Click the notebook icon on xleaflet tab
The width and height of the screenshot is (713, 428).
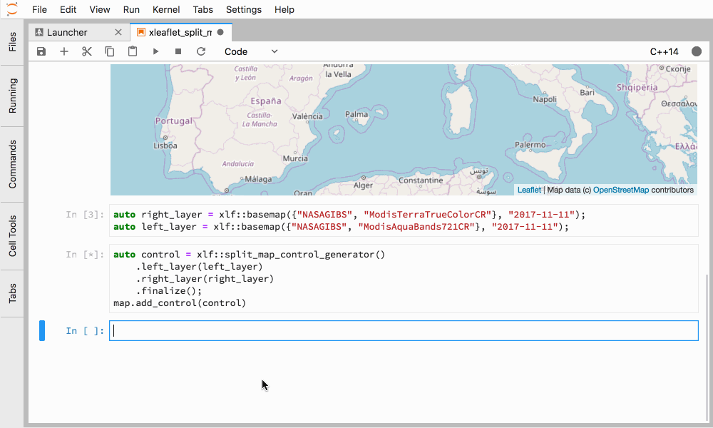tap(141, 32)
